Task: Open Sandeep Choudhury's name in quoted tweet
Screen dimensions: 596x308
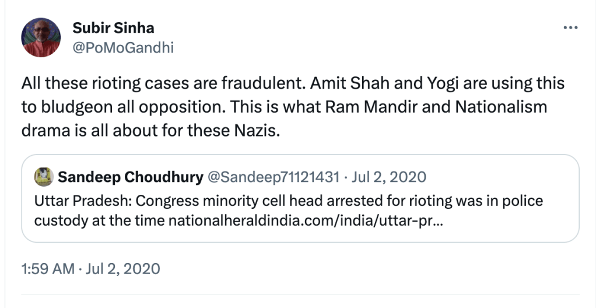Action: [x=129, y=177]
